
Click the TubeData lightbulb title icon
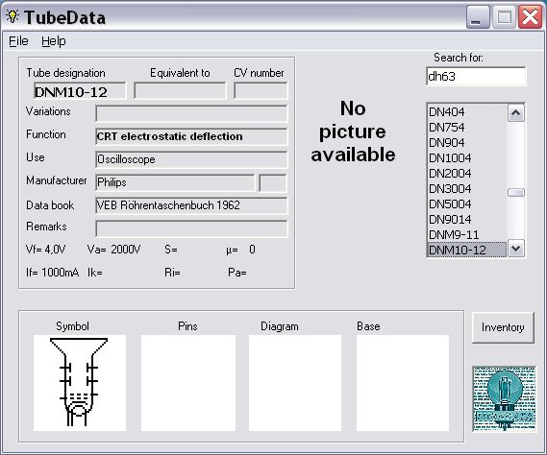12,16
